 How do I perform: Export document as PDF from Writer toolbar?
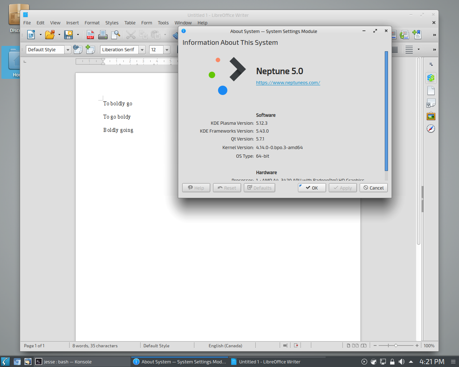tap(90, 35)
